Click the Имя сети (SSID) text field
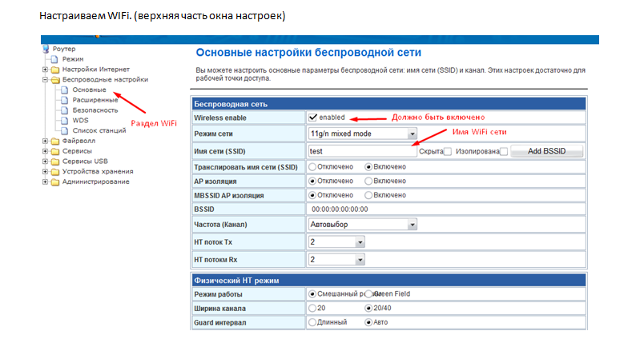The width and height of the screenshot is (636, 339). [358, 151]
